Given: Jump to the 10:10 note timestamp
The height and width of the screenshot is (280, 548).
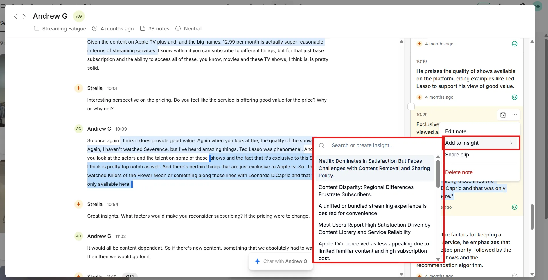Looking at the screenshot, I should 422,62.
